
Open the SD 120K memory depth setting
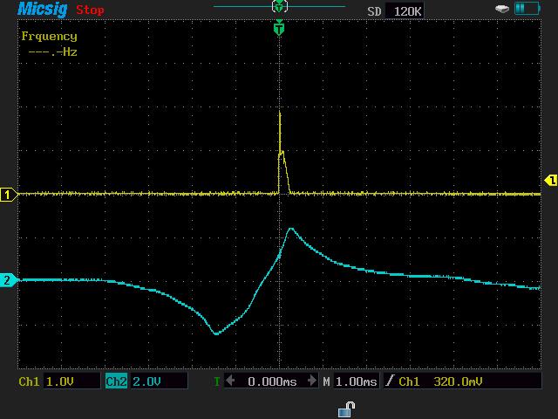tap(394, 10)
